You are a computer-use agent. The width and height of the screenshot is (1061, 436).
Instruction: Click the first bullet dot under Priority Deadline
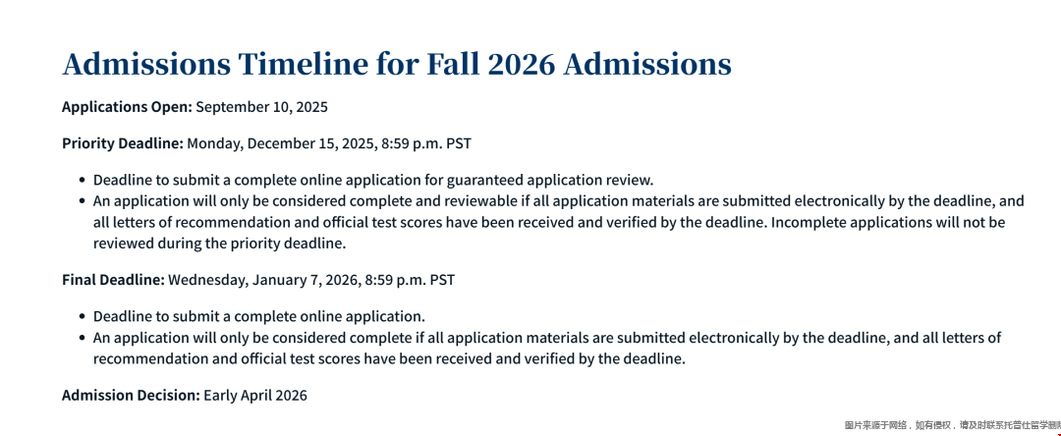[81, 181]
